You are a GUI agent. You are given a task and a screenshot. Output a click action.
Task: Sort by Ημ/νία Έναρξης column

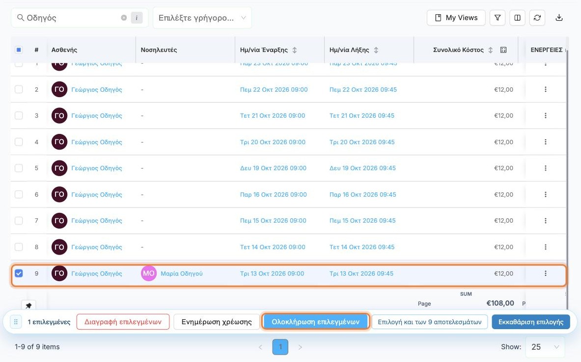click(295, 50)
